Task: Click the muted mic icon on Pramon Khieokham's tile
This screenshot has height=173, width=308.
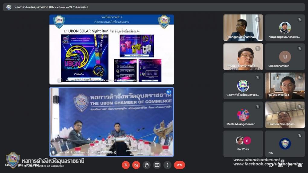Action: coord(300,106)
